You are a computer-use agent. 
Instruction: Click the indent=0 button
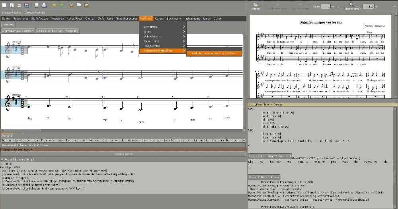8,25
